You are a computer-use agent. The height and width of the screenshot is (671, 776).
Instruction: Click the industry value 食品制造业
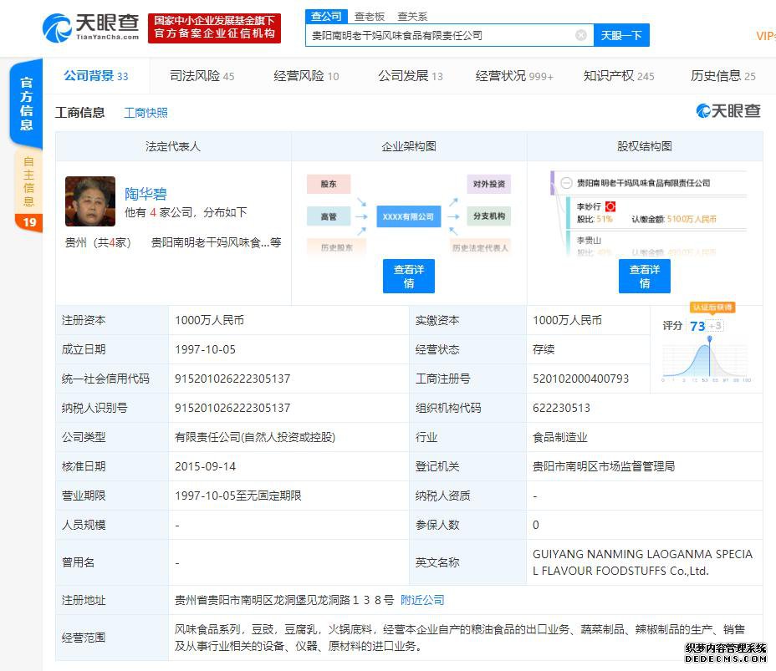click(559, 437)
